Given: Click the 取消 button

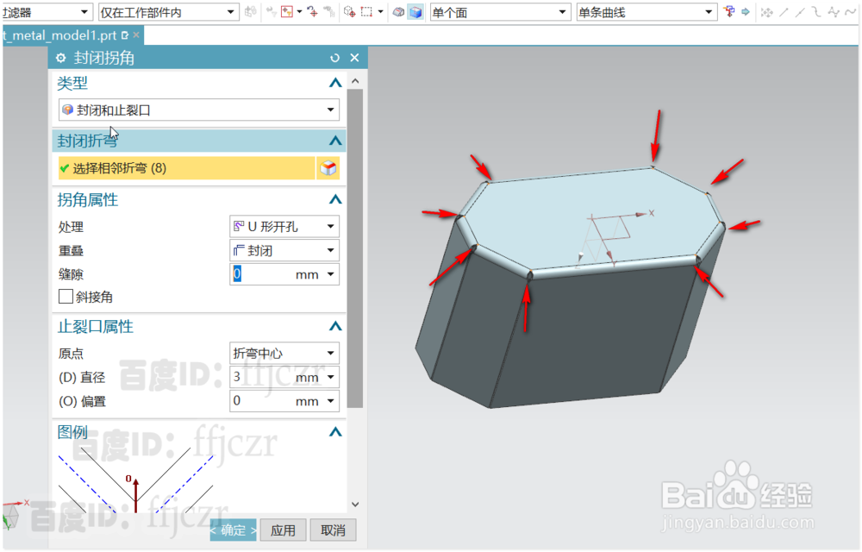Looking at the screenshot, I should 333,530.
